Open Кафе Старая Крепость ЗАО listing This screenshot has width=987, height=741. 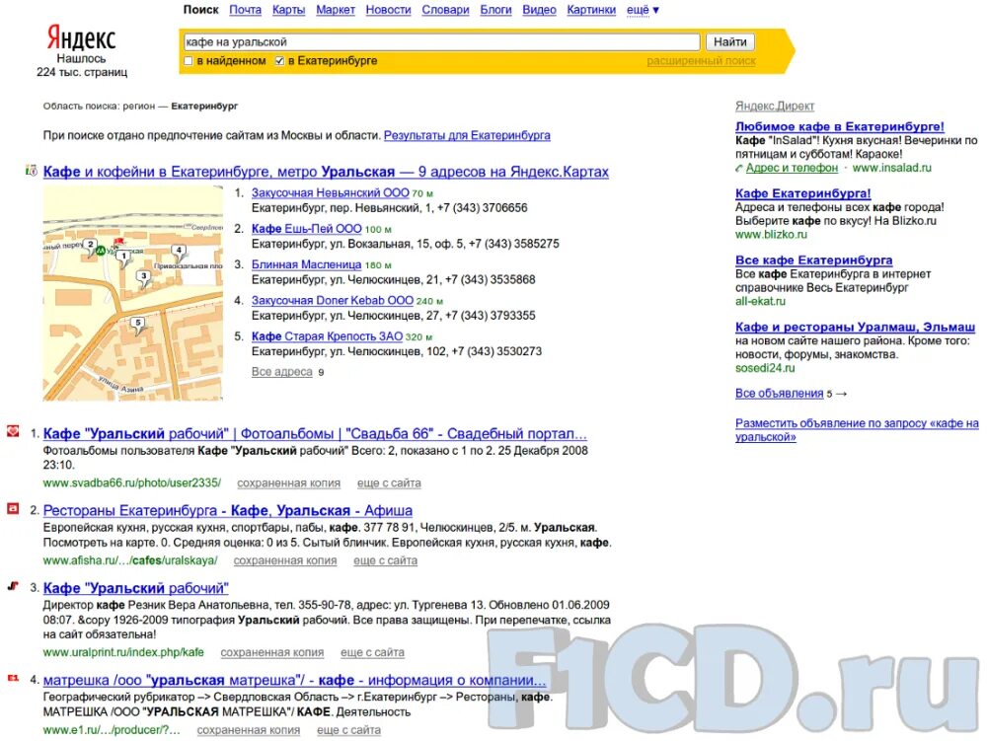tap(327, 336)
